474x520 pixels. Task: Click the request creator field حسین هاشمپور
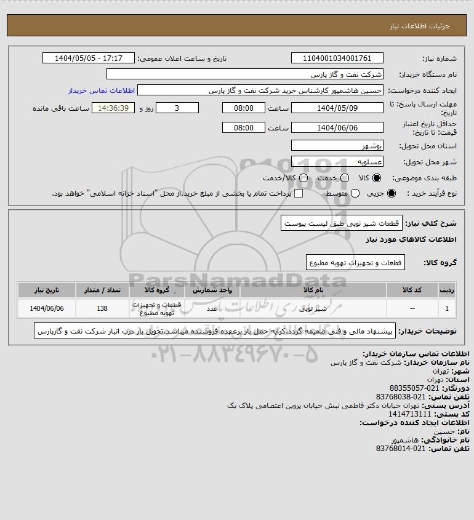click(260, 90)
